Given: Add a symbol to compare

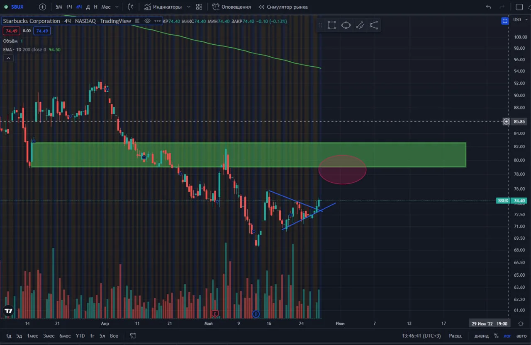Looking at the screenshot, I should [x=42, y=7].
